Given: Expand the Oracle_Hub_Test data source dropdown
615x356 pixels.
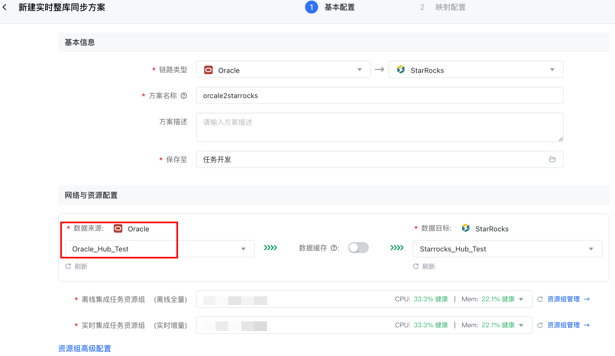Looking at the screenshot, I should 160,249.
